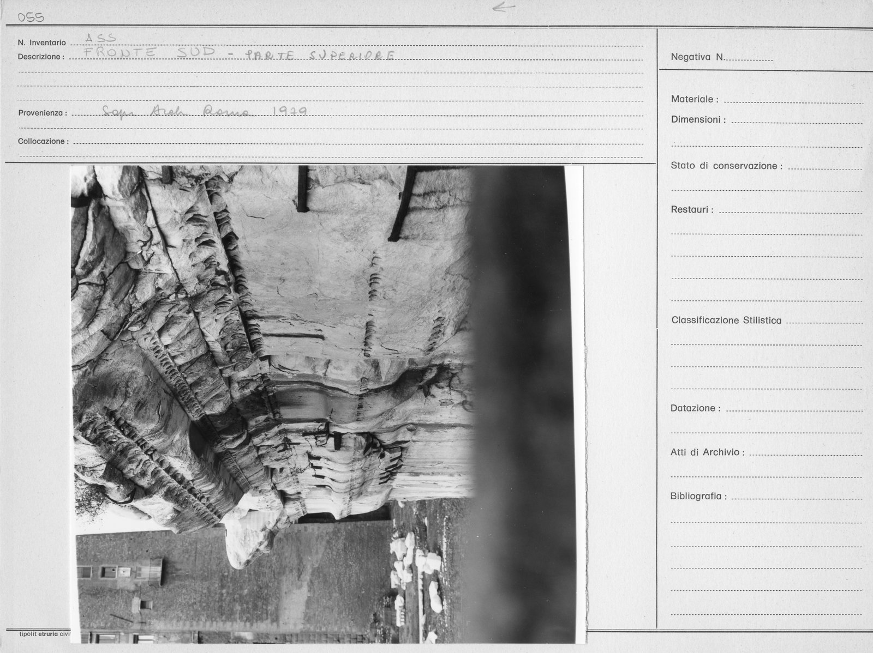Click the 'Classificazione Stilistica' label
Viewport: 873px width, 653px height.
point(726,321)
